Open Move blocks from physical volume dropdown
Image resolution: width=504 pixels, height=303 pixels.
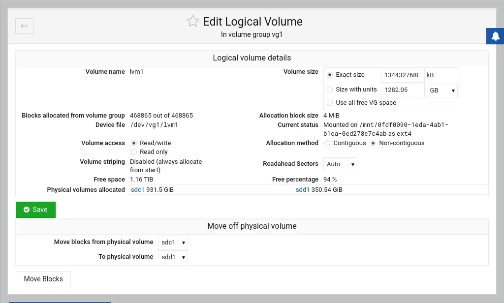click(x=173, y=242)
